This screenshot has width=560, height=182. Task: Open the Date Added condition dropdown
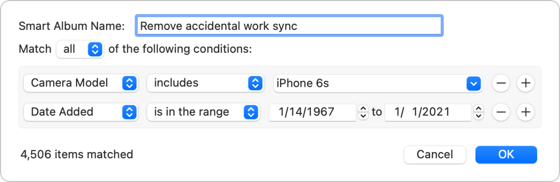tap(81, 112)
